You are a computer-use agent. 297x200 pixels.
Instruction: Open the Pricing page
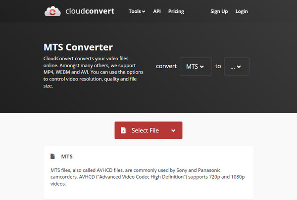tap(176, 11)
